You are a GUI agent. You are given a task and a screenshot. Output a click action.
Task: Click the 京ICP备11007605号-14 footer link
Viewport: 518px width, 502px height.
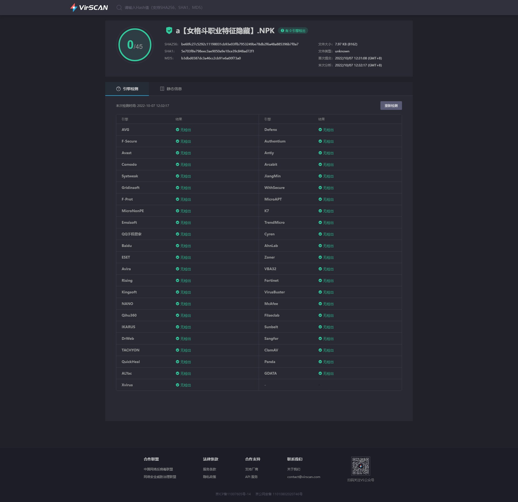click(x=233, y=494)
